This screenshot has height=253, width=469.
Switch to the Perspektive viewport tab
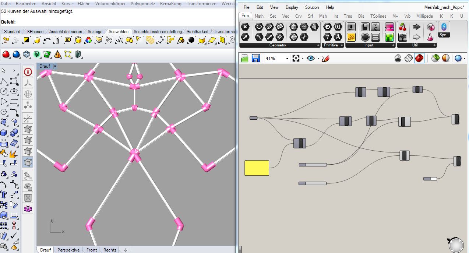(x=68, y=250)
